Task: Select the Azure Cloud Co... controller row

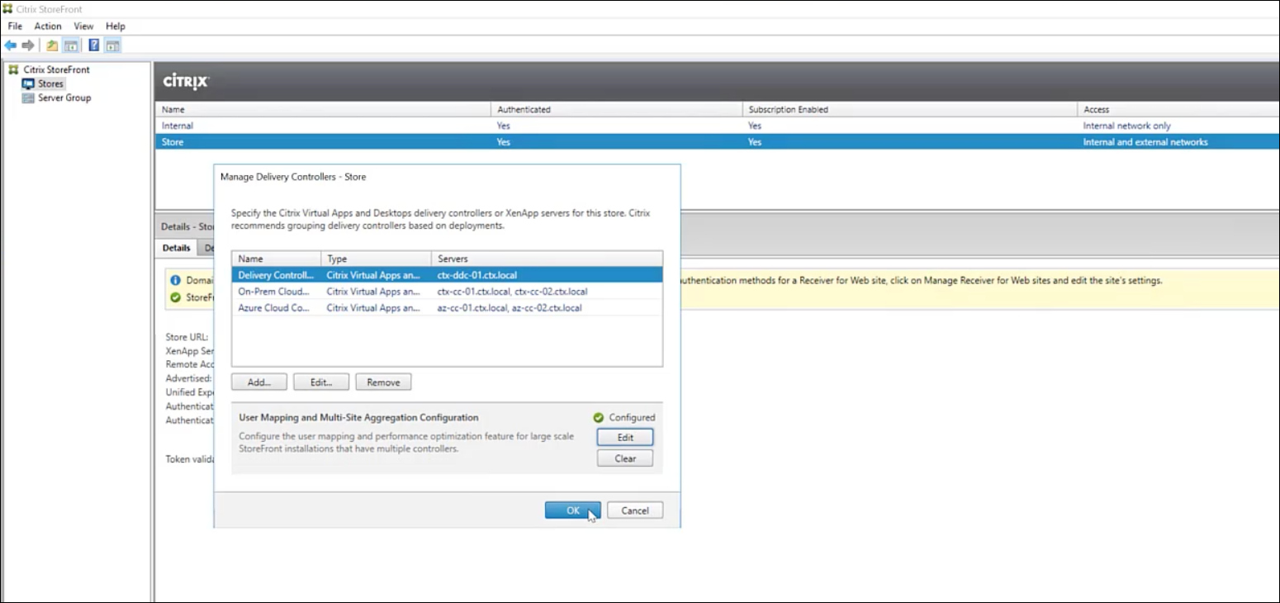Action: (x=447, y=308)
